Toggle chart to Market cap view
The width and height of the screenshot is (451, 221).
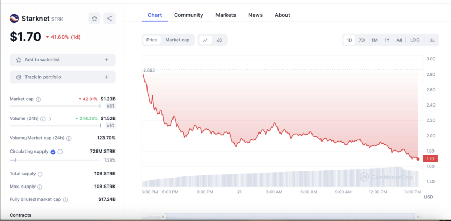pyautogui.click(x=177, y=40)
